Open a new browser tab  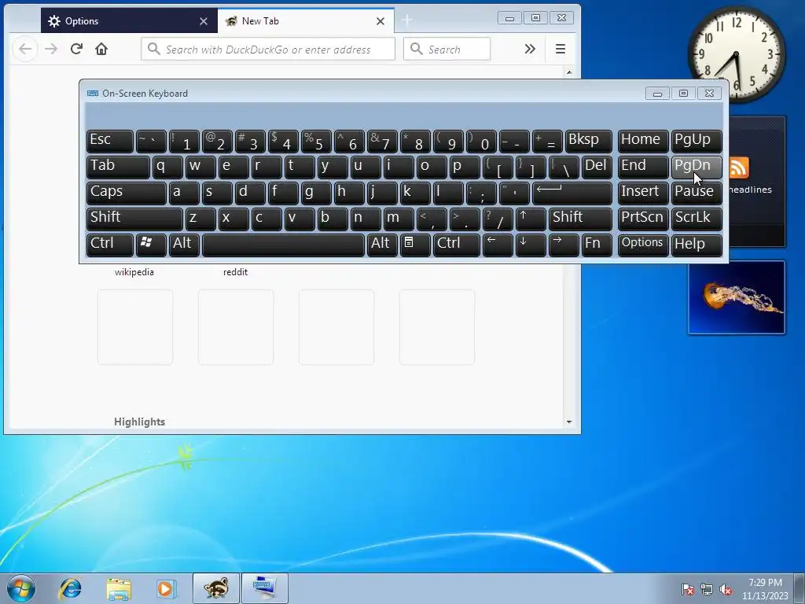click(407, 20)
